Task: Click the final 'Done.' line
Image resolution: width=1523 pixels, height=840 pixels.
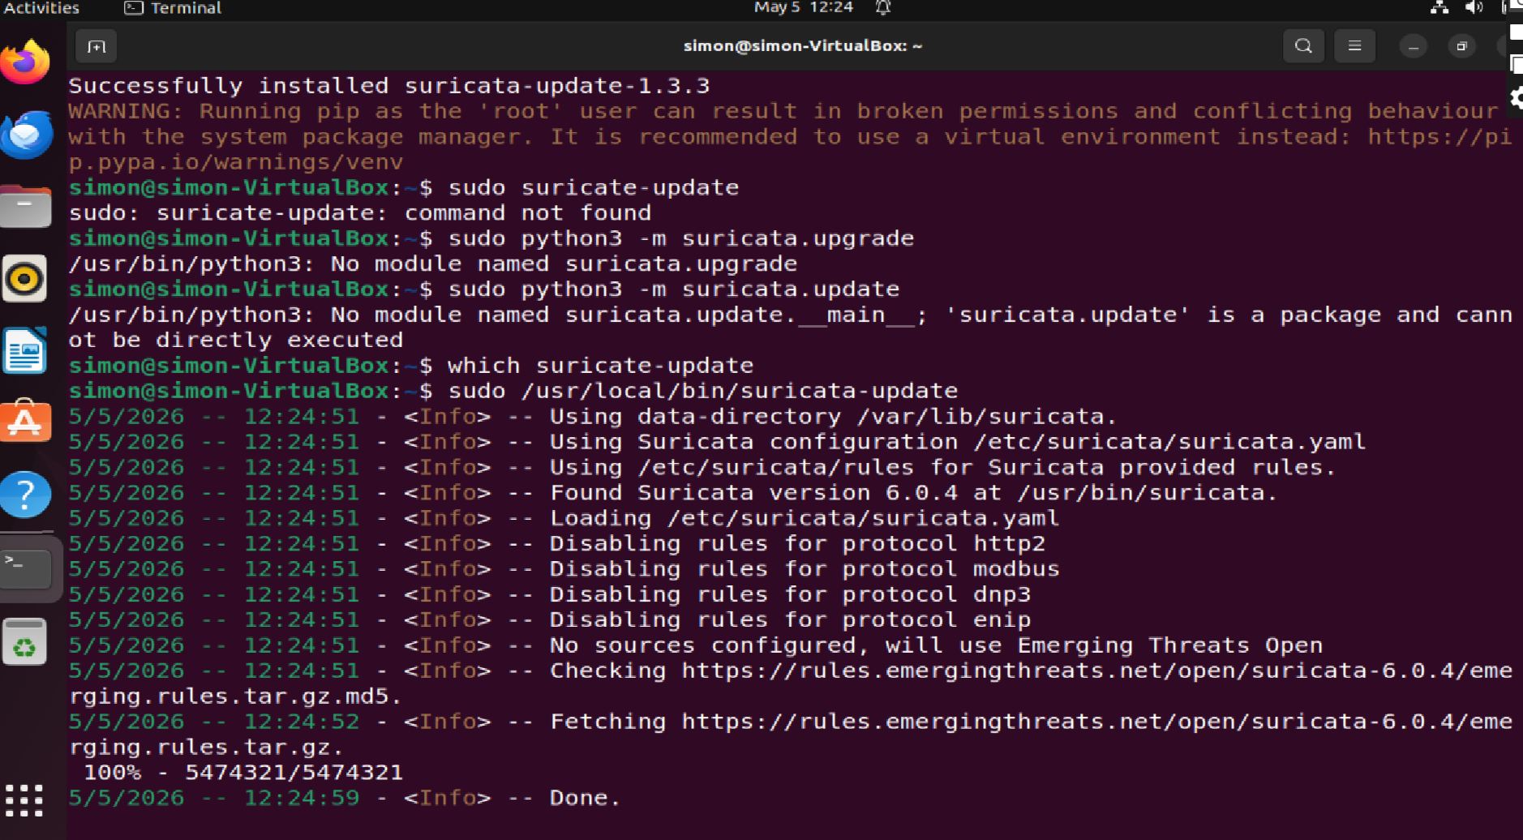Action: (x=345, y=799)
